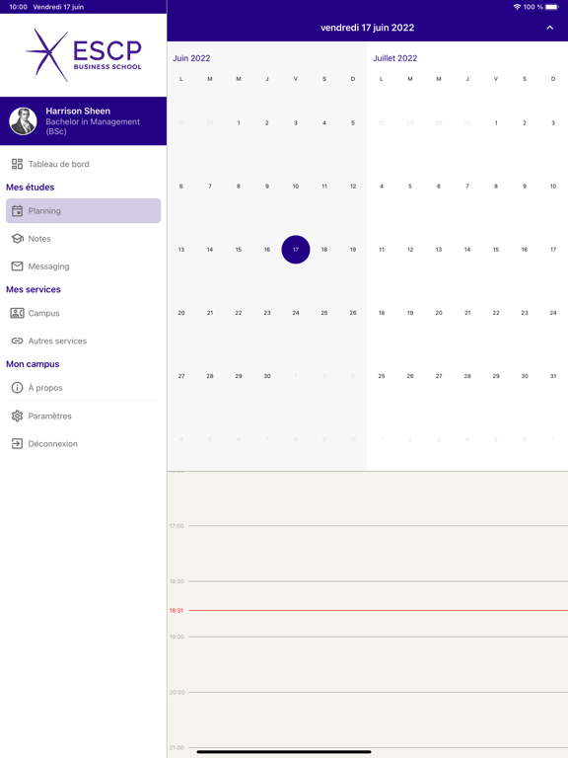Image resolution: width=568 pixels, height=758 pixels.
Task: Tap the Juin 2022 month title
Action: click(191, 58)
